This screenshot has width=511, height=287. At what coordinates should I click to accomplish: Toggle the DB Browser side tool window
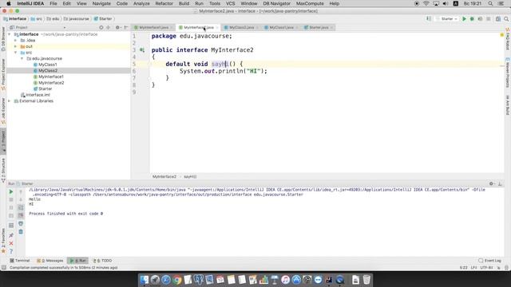coord(3,39)
